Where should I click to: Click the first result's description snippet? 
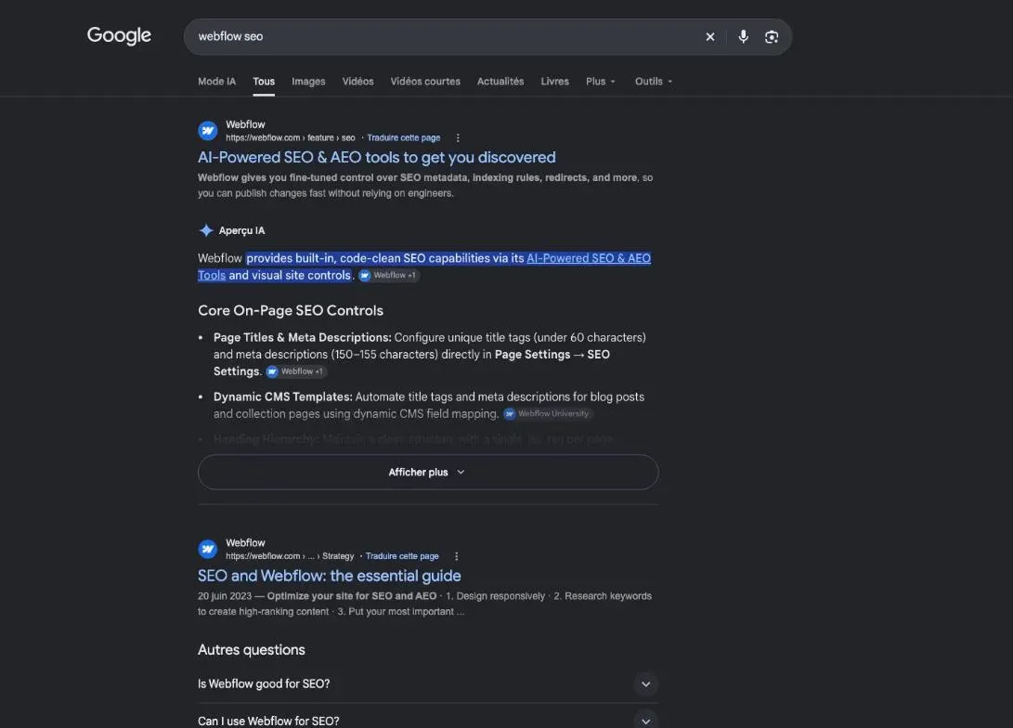(425, 186)
